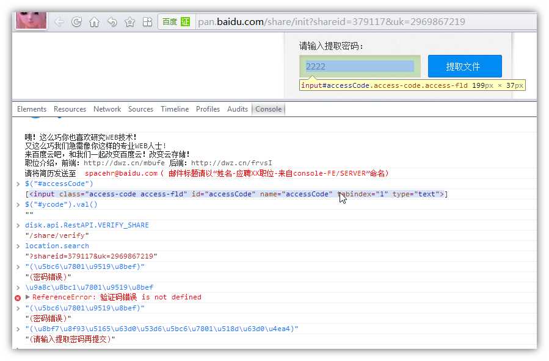The width and height of the screenshot is (549, 361).
Task: Bookmark the page with the star icon
Action: pyautogui.click(x=130, y=22)
